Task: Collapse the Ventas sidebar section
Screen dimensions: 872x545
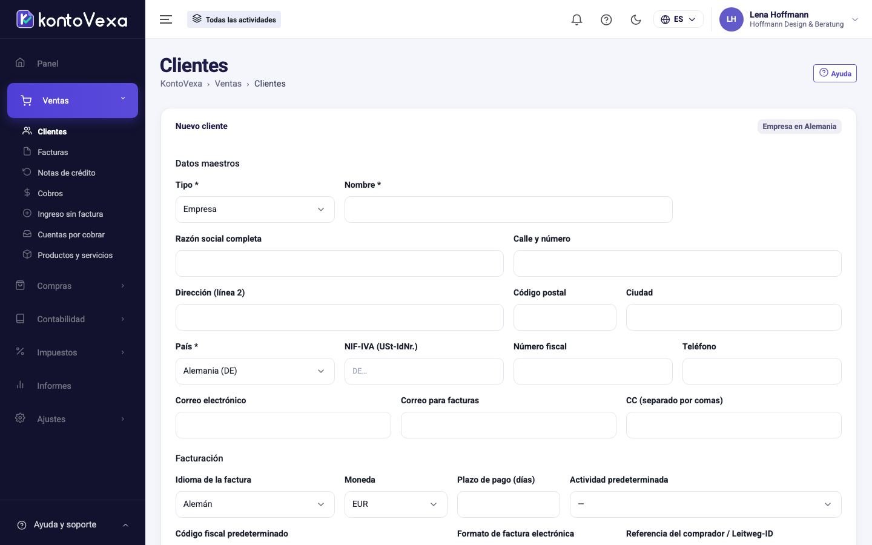Action: [x=73, y=101]
